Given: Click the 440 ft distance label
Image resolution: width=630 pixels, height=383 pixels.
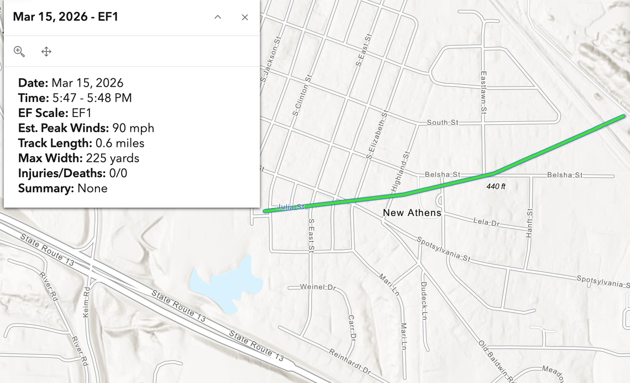Looking at the screenshot, I should [x=496, y=187].
